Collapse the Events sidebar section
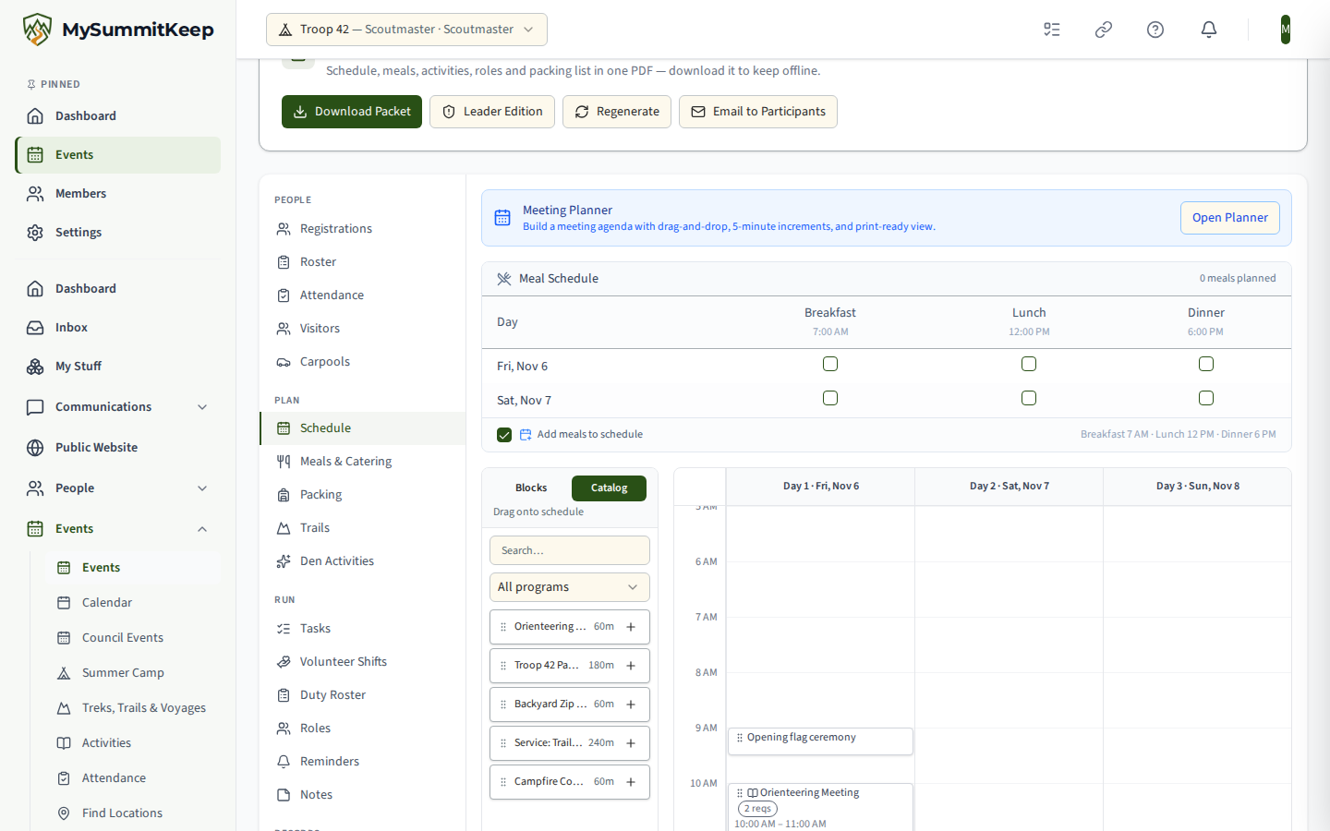This screenshot has height=831, width=1330. [117, 529]
